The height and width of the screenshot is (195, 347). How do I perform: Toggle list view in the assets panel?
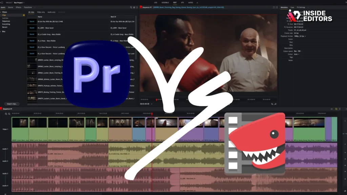coord(134,7)
